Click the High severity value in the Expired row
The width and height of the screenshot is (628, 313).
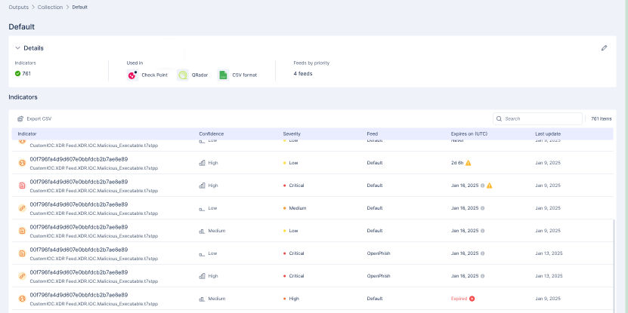point(294,299)
